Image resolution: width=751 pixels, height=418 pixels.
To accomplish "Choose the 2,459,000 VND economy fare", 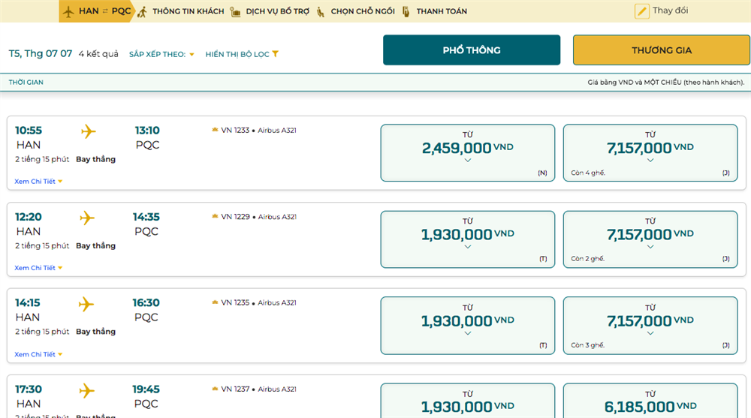I will pyautogui.click(x=467, y=152).
